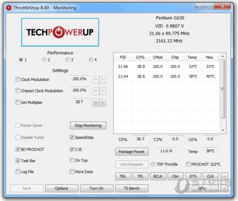The image size is (238, 201).
Task: Decrease Clock Modulation with left arrow
Action: point(96,79)
